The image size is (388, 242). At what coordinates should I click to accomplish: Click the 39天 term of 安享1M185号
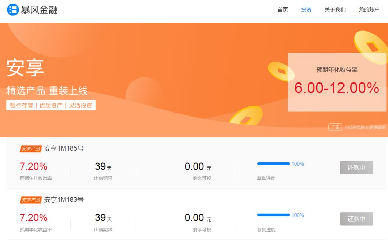coord(103,167)
